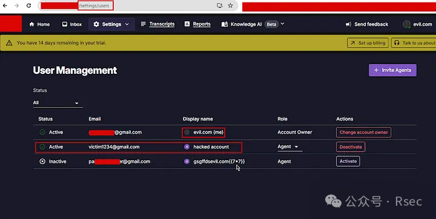Expand chevron next to Beta badge
This screenshot has height=219, width=436.
pos(282,24)
